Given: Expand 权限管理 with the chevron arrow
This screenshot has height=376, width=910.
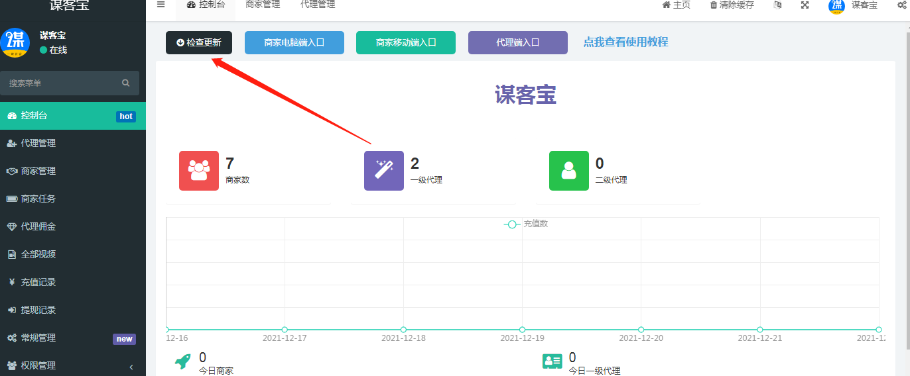Looking at the screenshot, I should tap(131, 366).
